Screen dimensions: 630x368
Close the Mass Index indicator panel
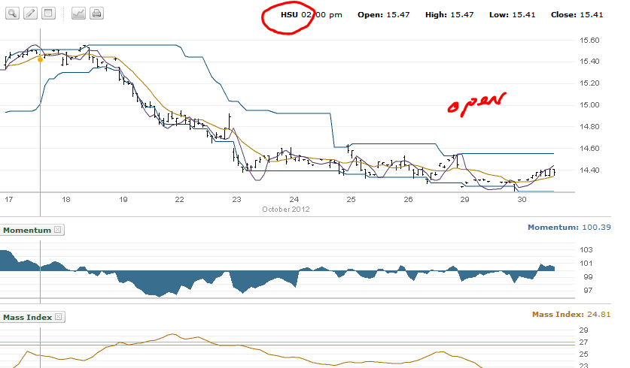point(59,317)
